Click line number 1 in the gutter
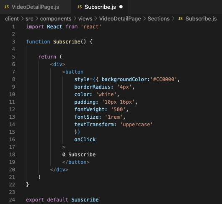Screen dimensions: 222x204 13,27
